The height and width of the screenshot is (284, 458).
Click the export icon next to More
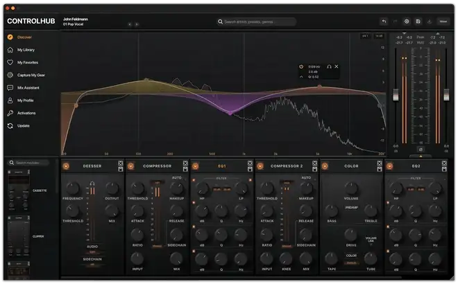click(x=430, y=21)
